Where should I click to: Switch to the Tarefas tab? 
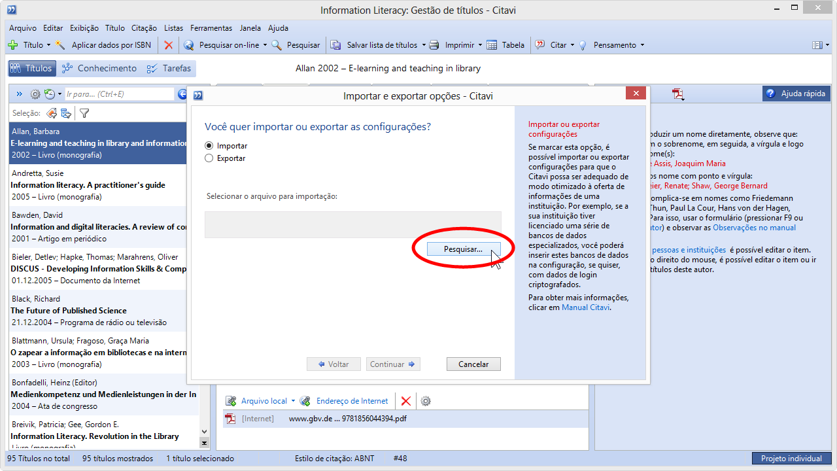169,68
